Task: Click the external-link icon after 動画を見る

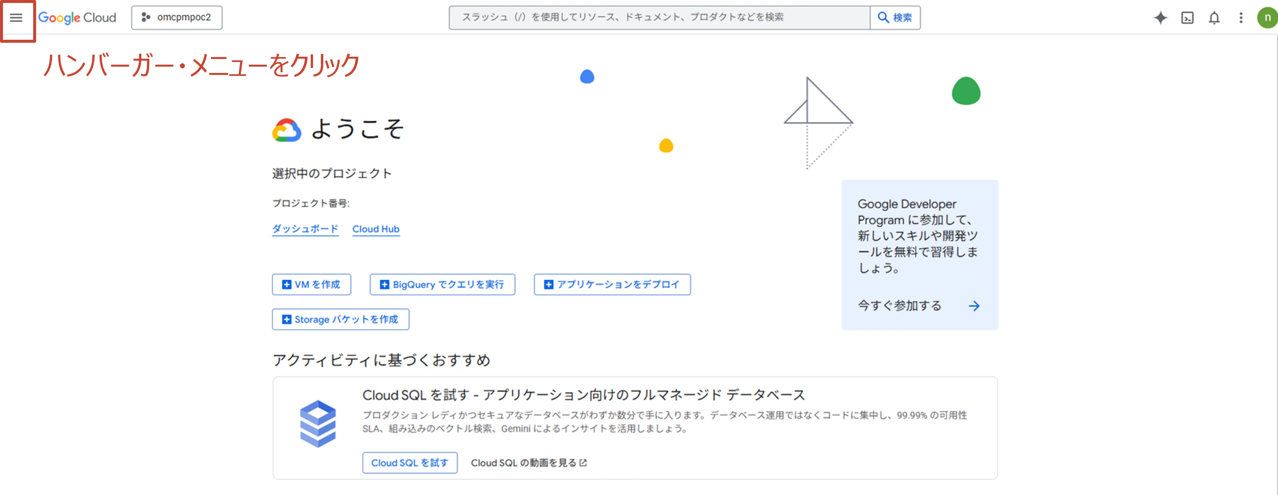Action: pyautogui.click(x=583, y=463)
